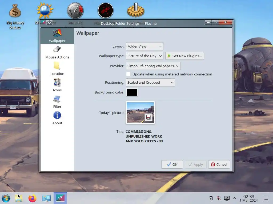Image resolution: width=273 pixels, height=204 pixels.
Task: Open the golden gear desktop icon
Action: coord(136,10)
